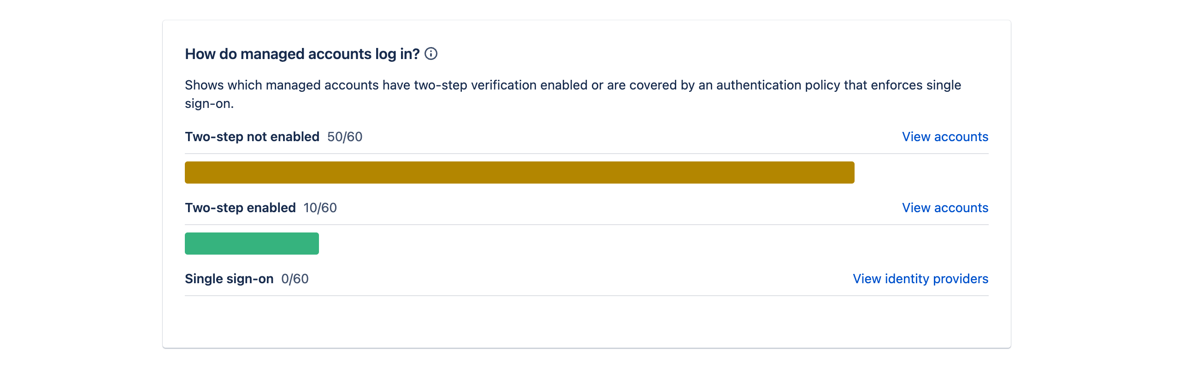1180x369 pixels.
Task: Click the yellow two-step not enabled bar
Action: pos(519,172)
